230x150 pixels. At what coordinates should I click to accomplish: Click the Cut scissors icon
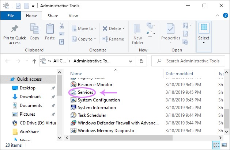[x=62, y=26]
